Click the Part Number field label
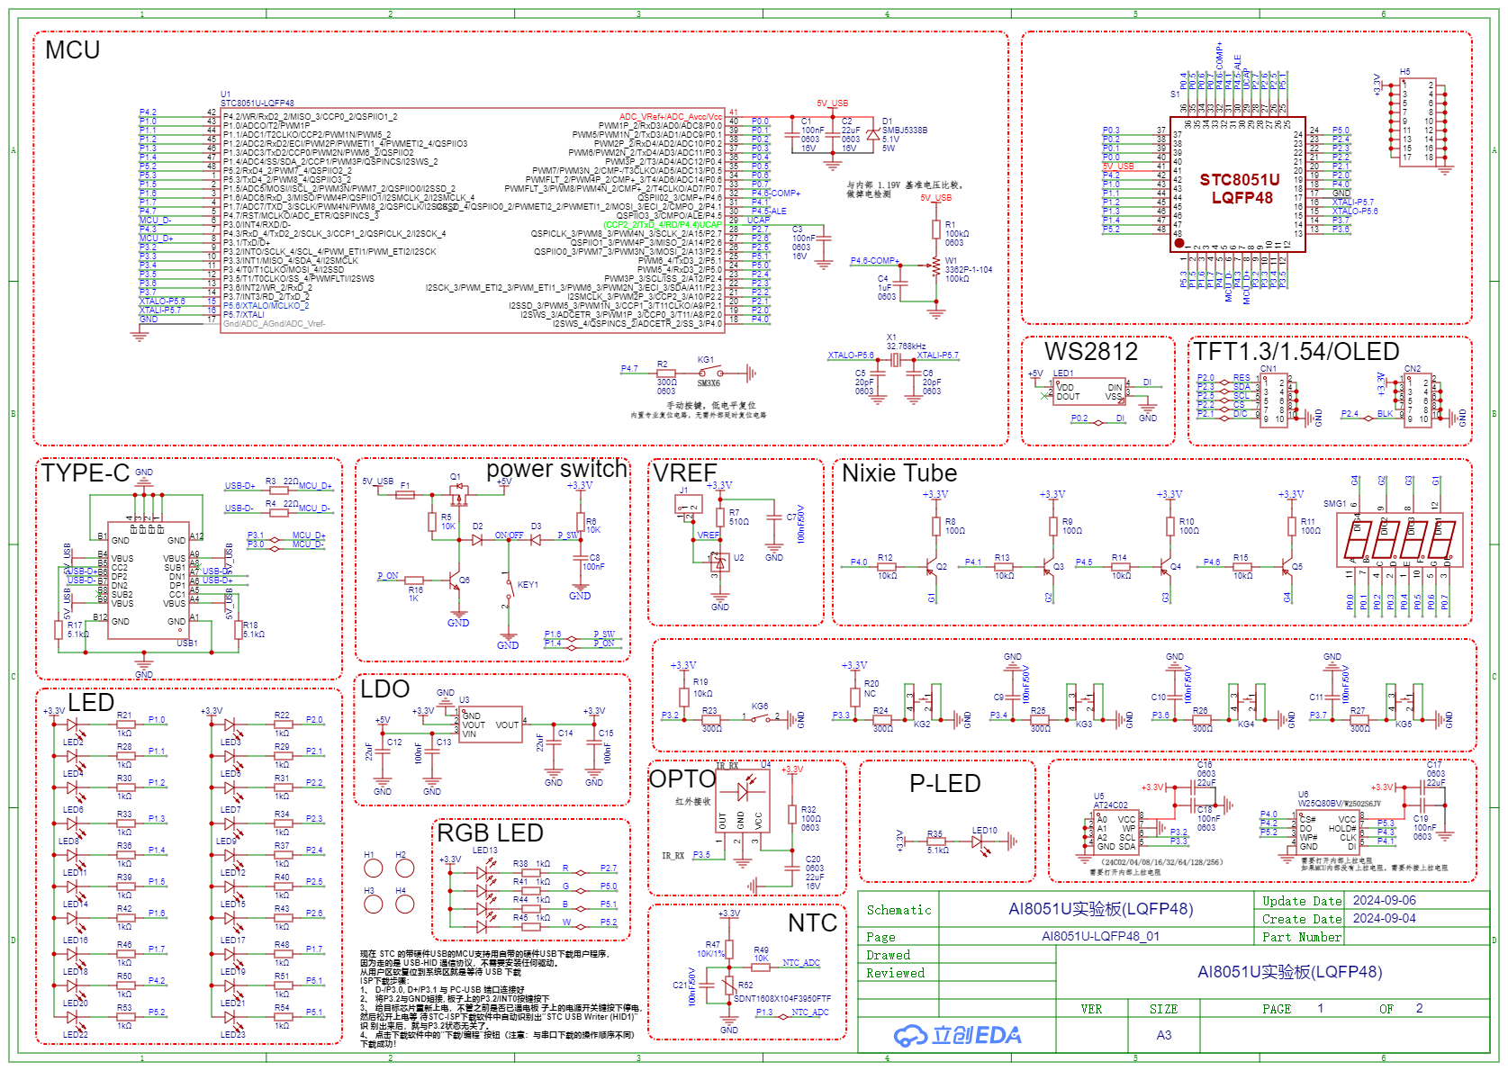This screenshot has height=1071, width=1508. tap(1301, 937)
